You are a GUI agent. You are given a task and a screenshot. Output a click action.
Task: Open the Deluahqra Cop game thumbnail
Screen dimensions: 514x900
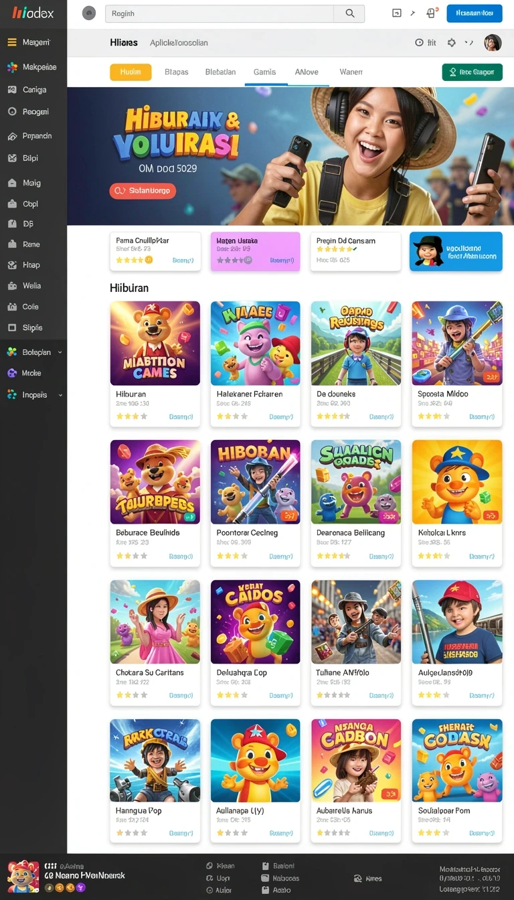tap(256, 622)
